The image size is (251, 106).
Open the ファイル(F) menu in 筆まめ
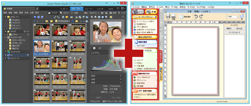point(136,7)
